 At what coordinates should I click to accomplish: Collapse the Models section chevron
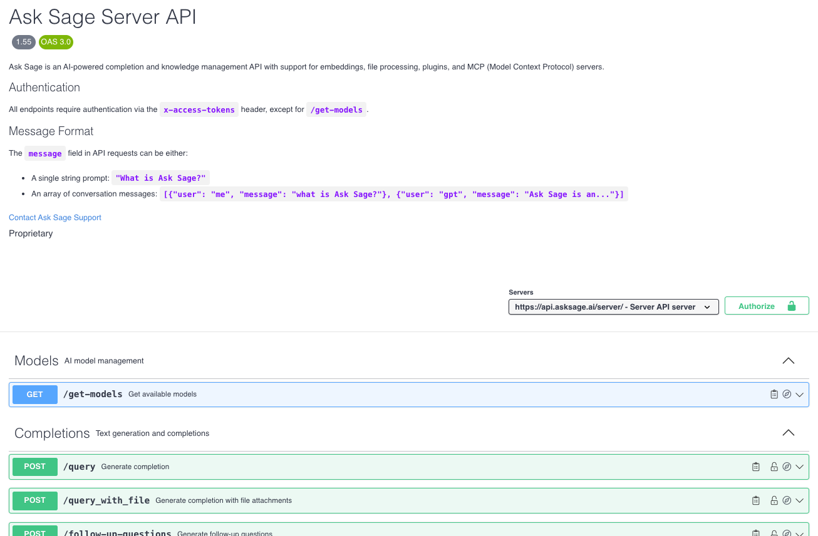(789, 361)
